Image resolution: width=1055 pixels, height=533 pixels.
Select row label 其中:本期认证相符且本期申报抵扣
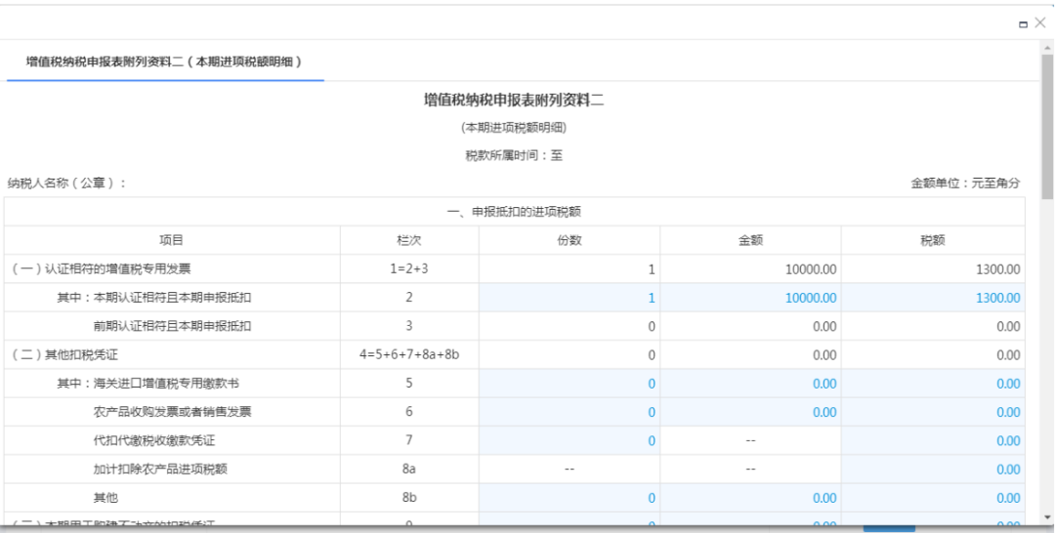click(x=154, y=298)
